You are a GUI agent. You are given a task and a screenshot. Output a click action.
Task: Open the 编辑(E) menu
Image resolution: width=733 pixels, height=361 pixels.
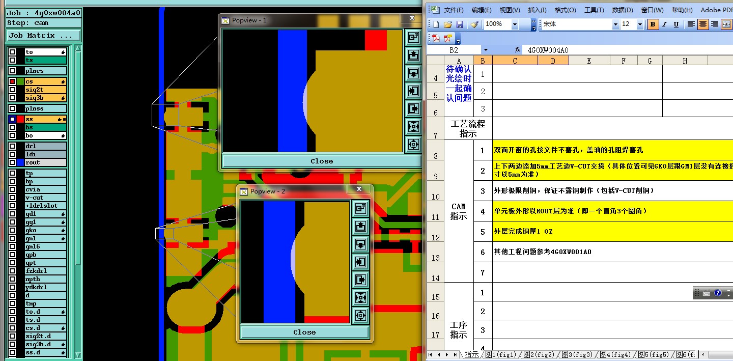click(482, 10)
